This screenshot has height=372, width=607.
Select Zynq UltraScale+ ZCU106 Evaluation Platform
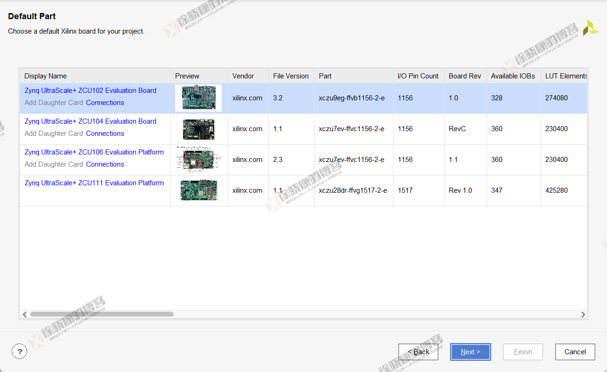(x=94, y=152)
